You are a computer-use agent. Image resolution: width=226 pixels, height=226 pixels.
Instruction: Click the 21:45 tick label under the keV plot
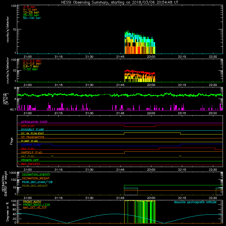120,57
